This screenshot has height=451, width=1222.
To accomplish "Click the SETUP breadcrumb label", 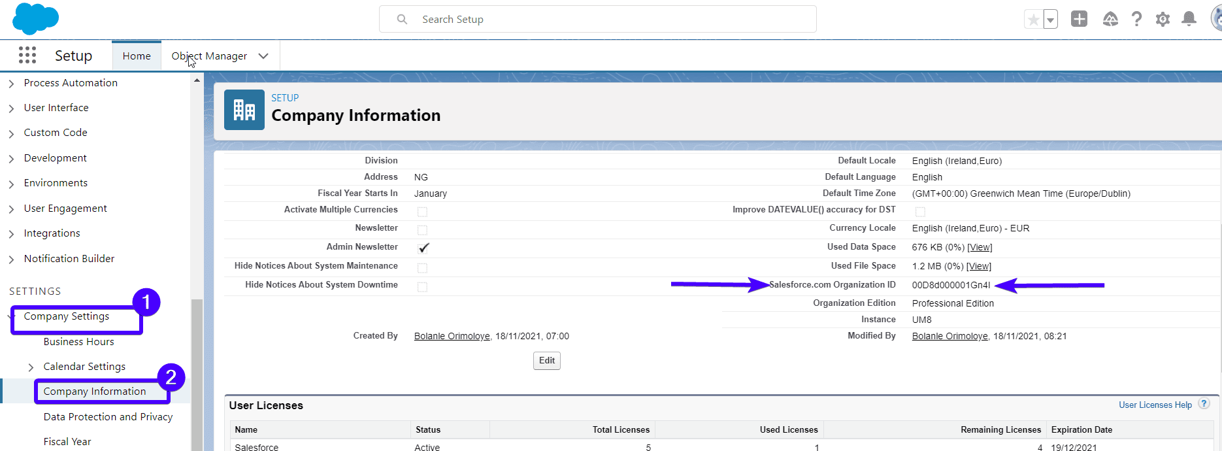I will pyautogui.click(x=285, y=97).
